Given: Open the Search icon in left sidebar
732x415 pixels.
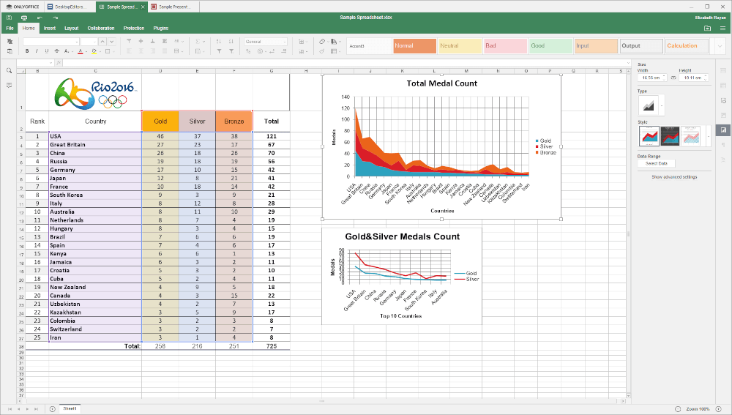Looking at the screenshot, I should [9, 70].
